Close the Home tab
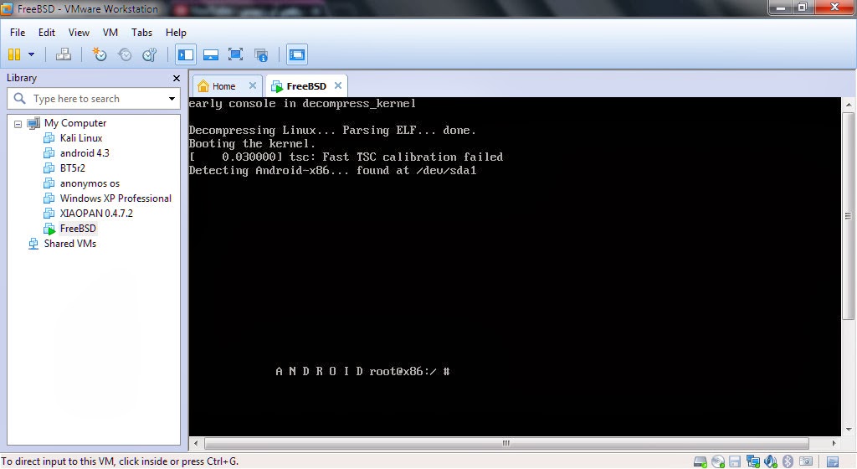 (253, 85)
